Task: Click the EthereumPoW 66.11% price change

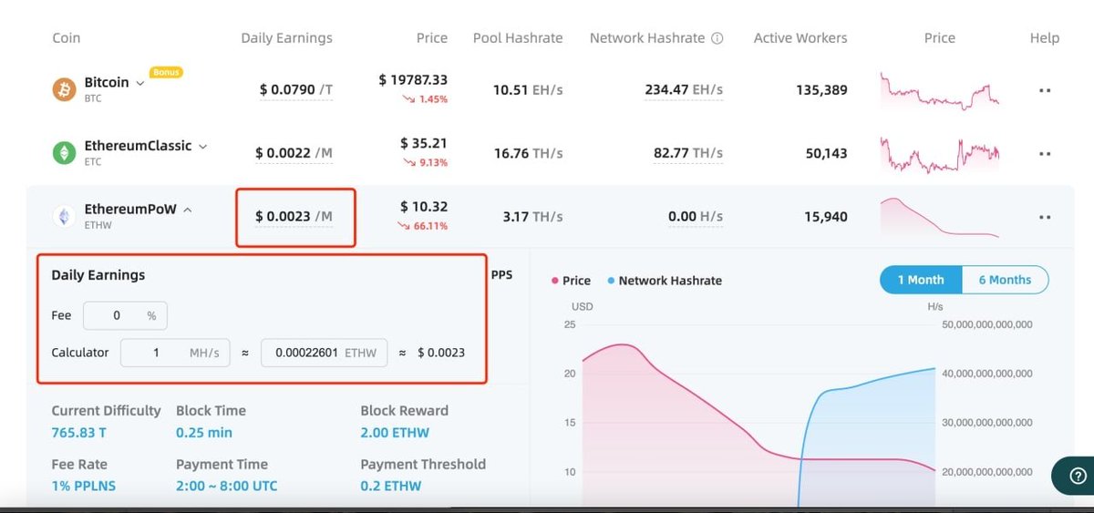Action: coord(425,226)
